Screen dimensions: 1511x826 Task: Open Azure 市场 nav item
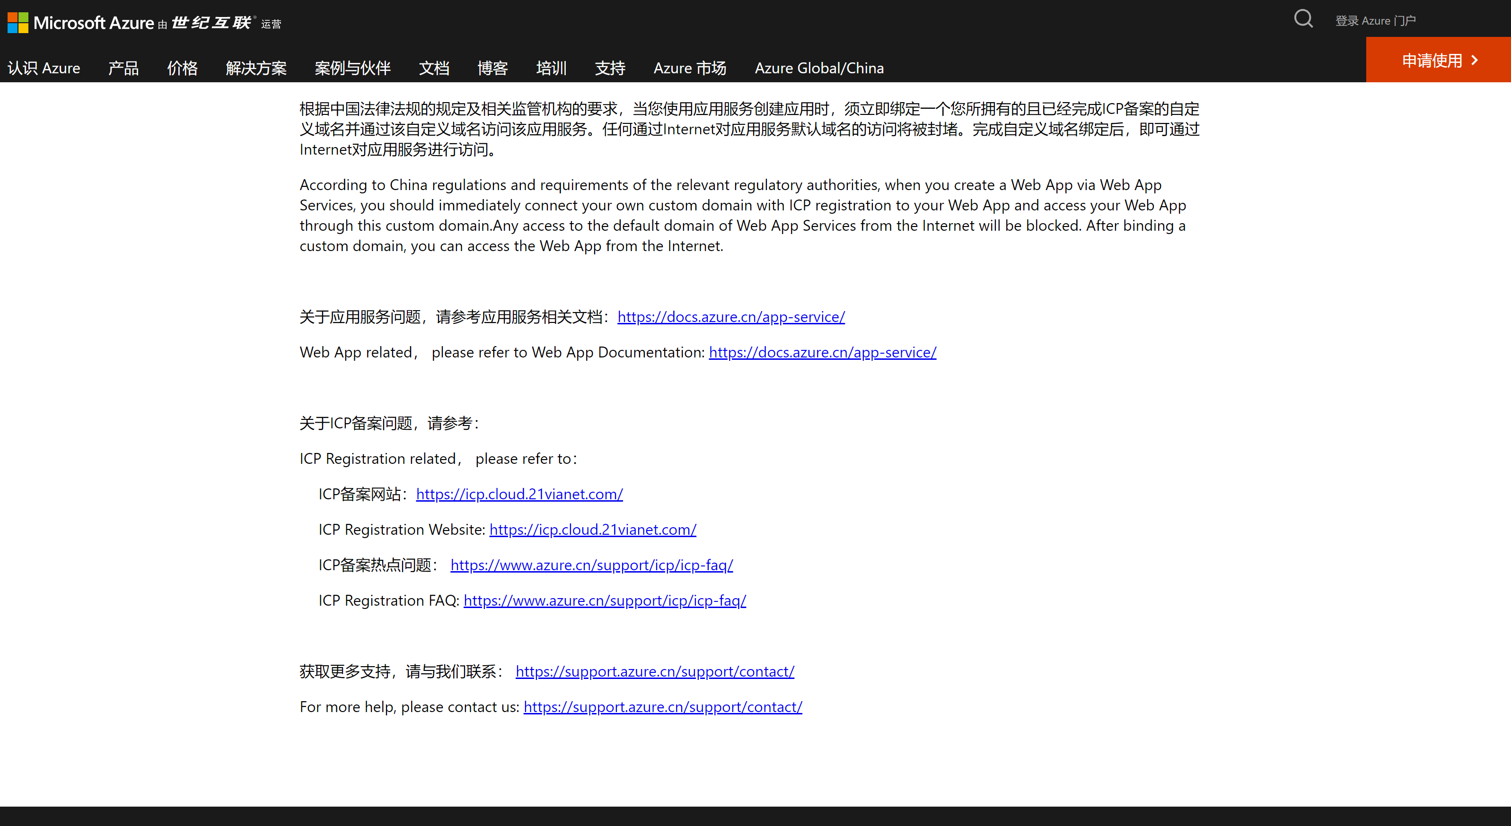[x=689, y=68]
